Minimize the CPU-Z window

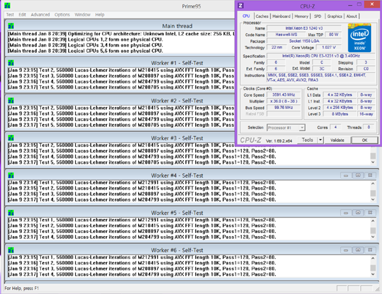tap(350, 5)
